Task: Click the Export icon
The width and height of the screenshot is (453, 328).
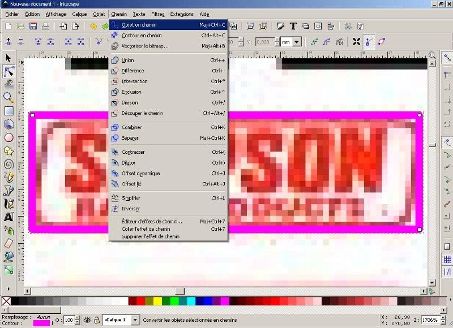Action: coord(75,26)
